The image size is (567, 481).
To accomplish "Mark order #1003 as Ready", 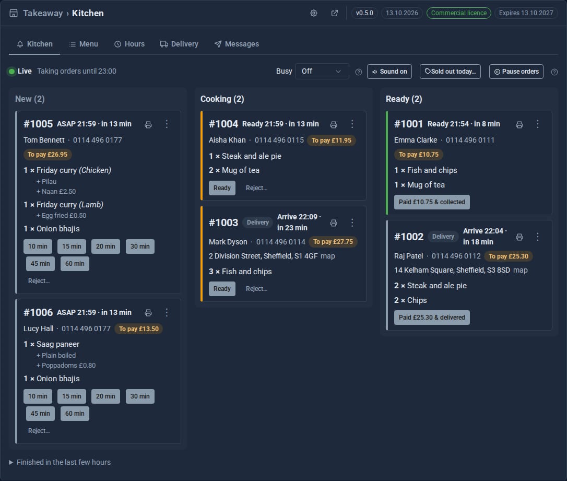I will tap(222, 289).
